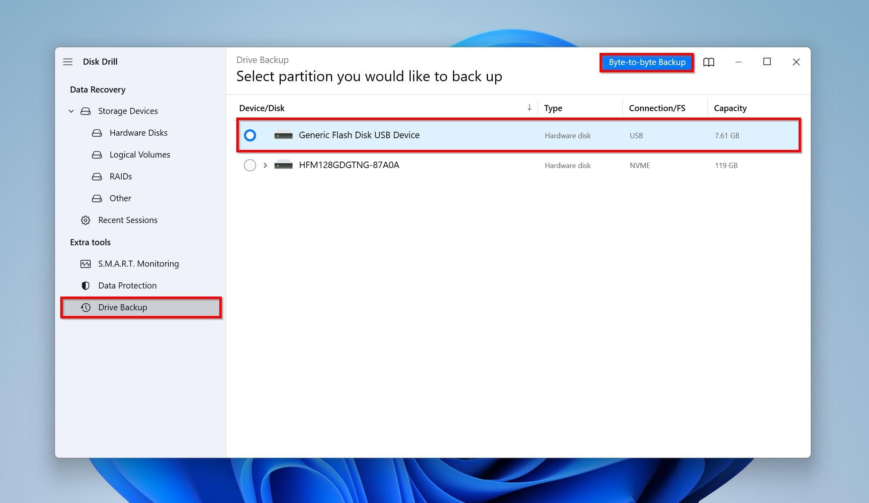This screenshot has width=869, height=503.
Task: Close the Disk Drill window
Action: 796,62
